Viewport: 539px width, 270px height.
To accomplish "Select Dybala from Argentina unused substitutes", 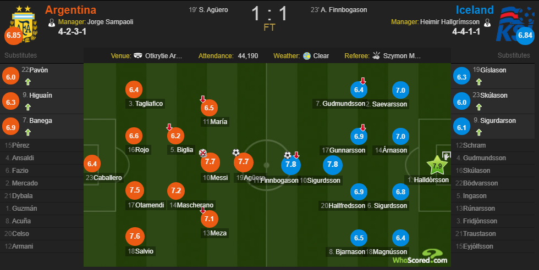I will (19, 196).
